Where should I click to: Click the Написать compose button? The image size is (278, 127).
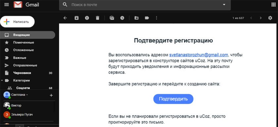click(x=17, y=22)
